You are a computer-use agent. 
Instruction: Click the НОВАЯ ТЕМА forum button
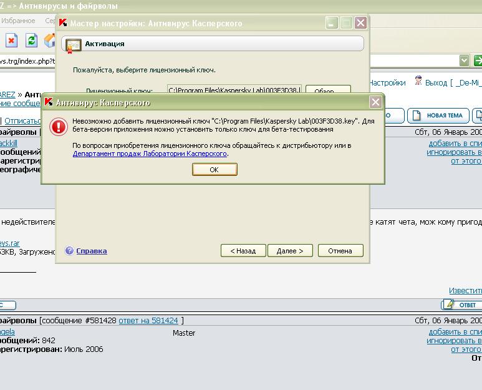pos(438,116)
